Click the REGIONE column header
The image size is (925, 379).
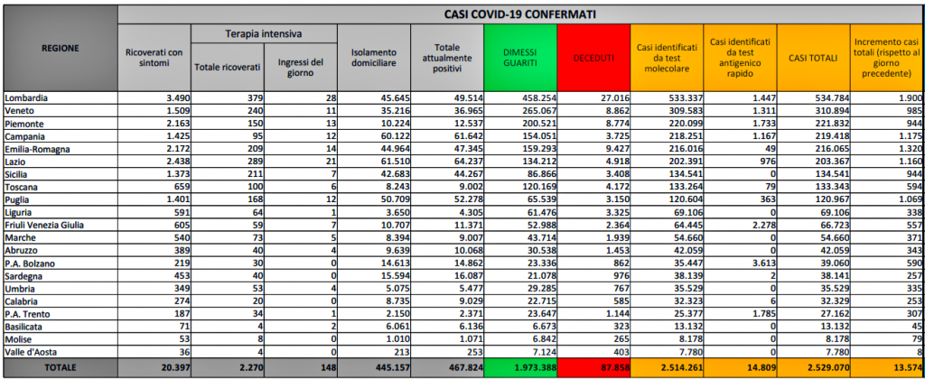[60, 48]
